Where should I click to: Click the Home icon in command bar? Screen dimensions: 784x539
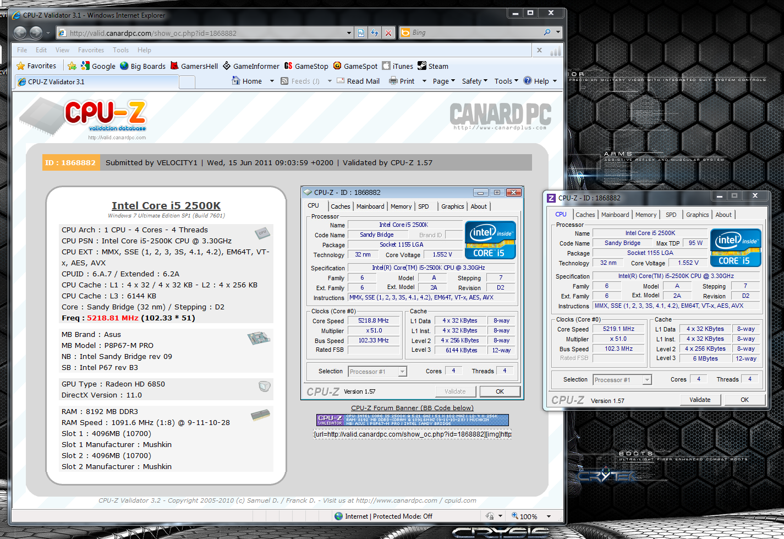coord(236,81)
